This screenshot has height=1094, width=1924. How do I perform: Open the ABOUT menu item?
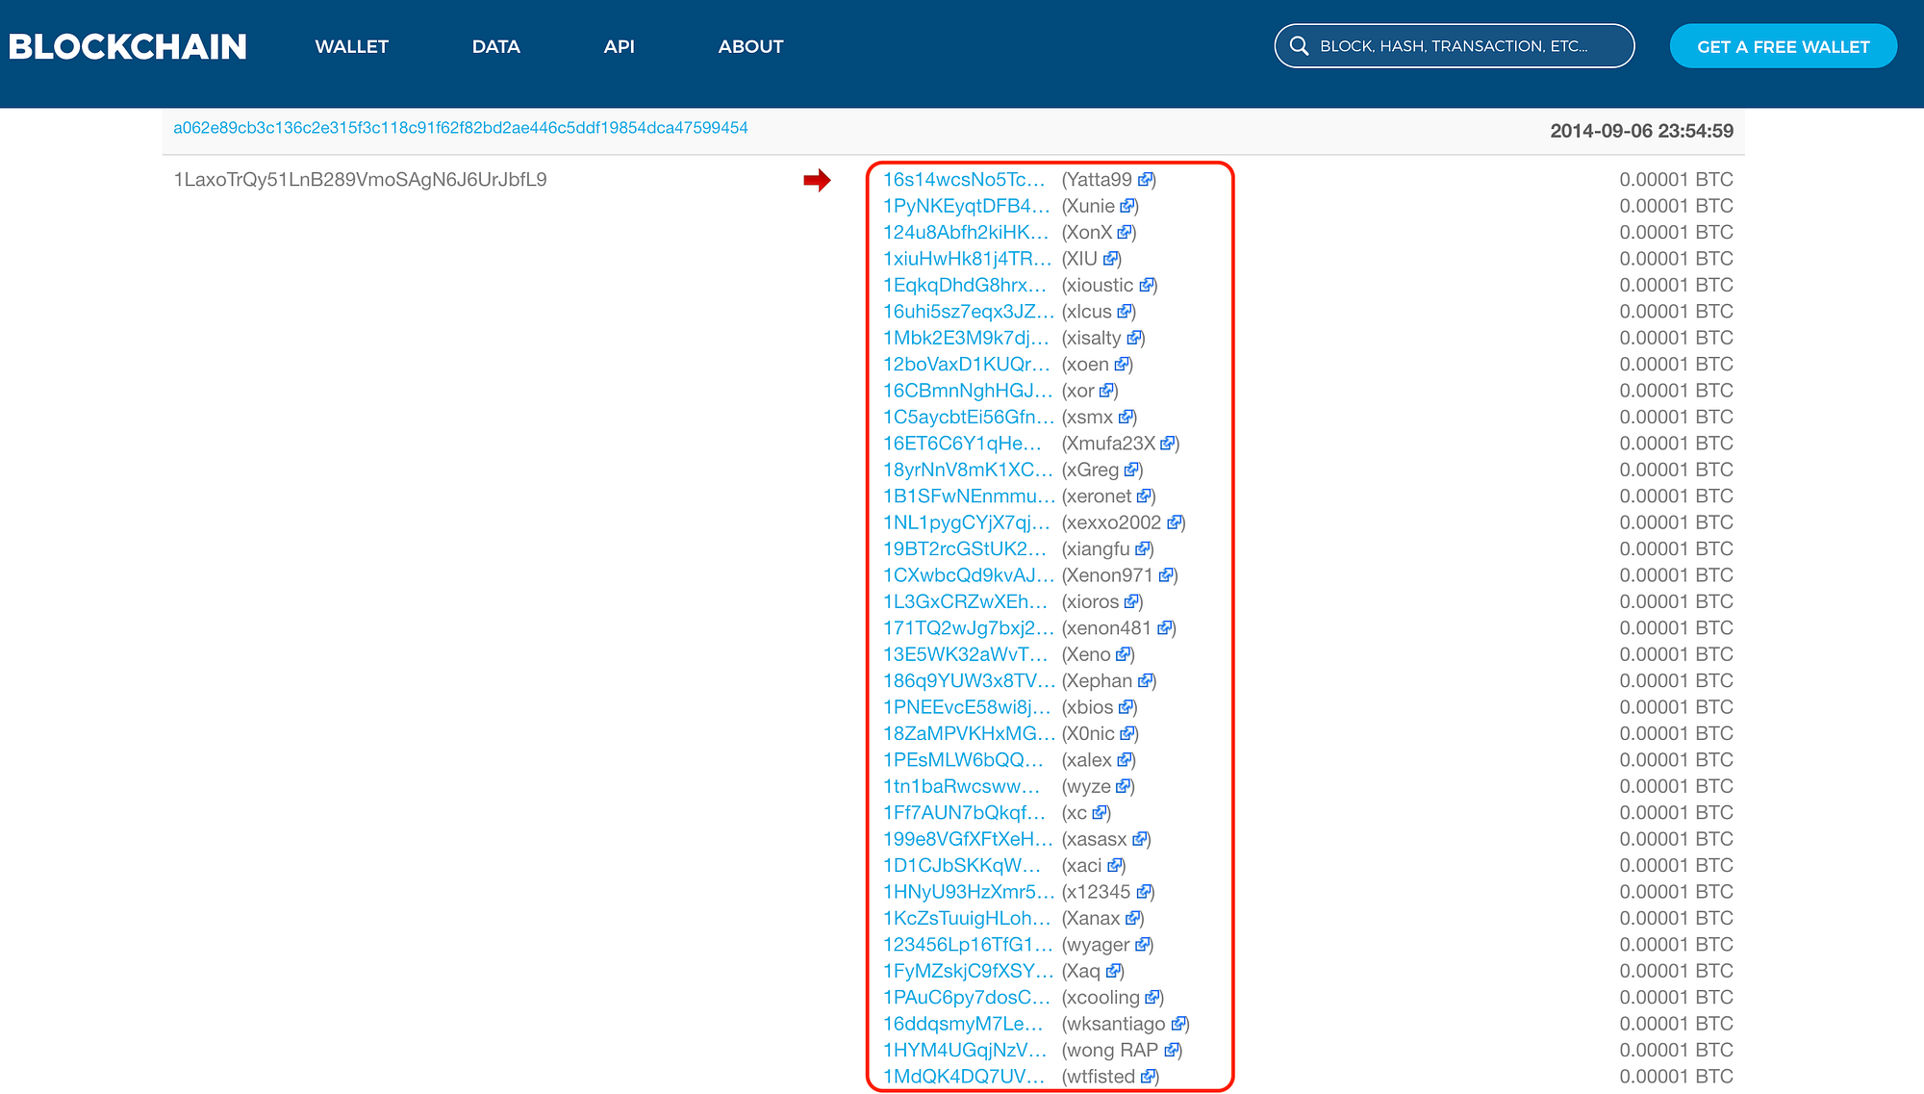coord(750,46)
